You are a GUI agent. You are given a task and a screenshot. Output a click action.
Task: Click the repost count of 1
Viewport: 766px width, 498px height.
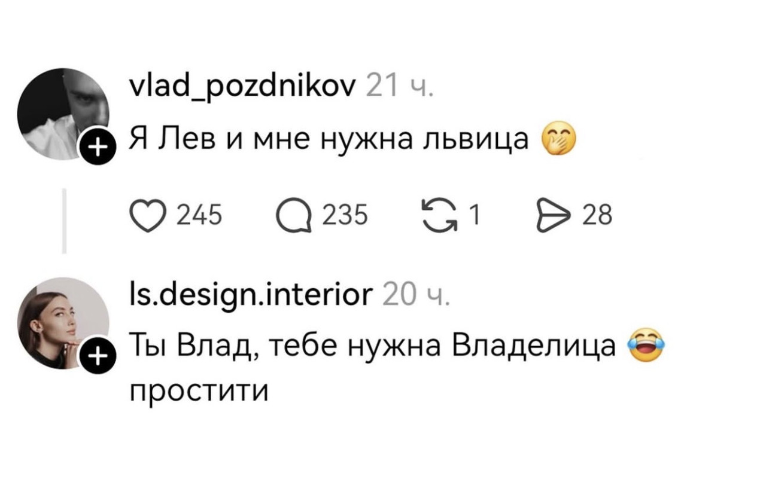[475, 215]
